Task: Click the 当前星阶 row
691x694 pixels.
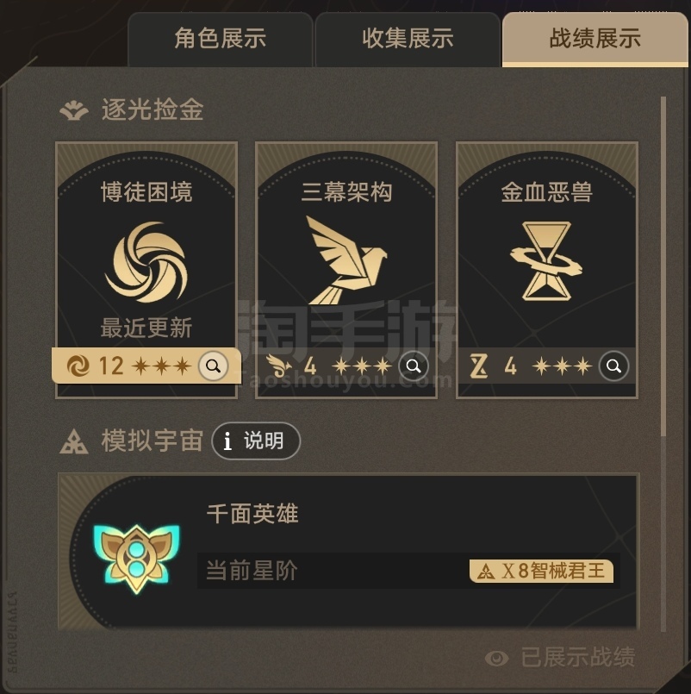Action: point(408,571)
